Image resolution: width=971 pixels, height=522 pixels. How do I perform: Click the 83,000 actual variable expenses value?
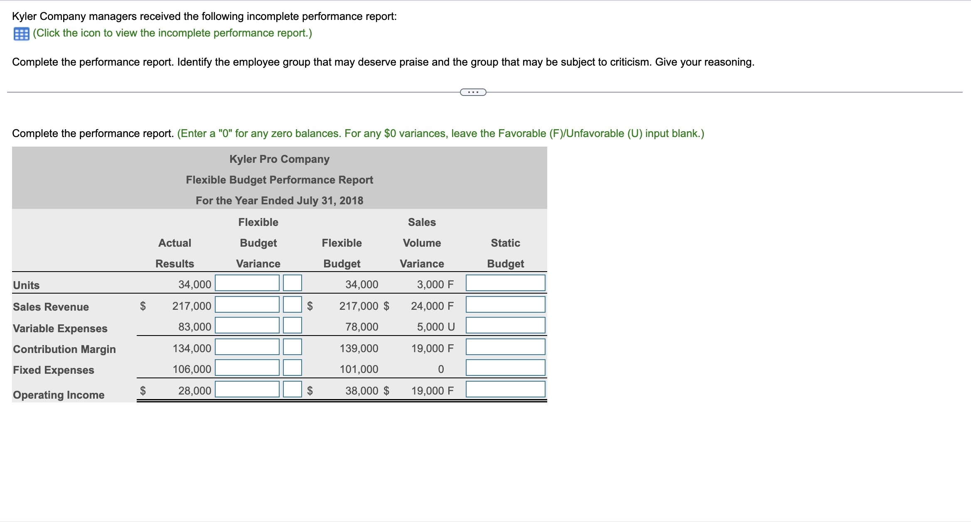[x=195, y=327]
